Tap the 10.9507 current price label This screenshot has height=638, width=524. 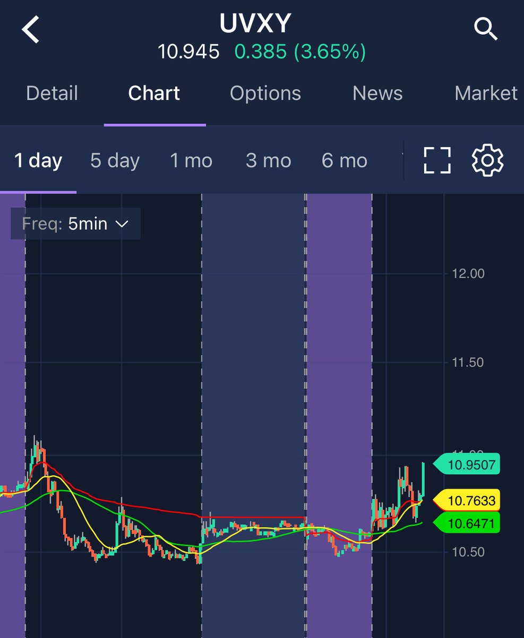tap(467, 465)
